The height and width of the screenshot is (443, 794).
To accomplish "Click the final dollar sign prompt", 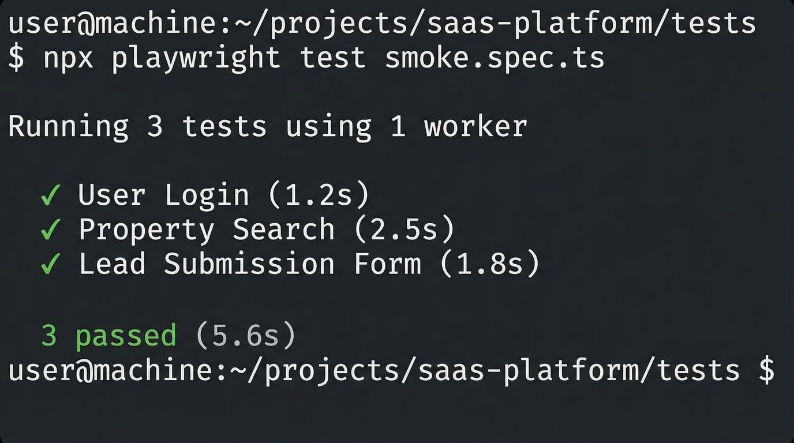I will (766, 370).
